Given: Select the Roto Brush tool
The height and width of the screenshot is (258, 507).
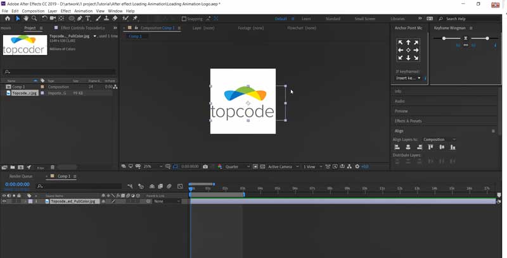Looking at the screenshot, I should tap(125, 19).
